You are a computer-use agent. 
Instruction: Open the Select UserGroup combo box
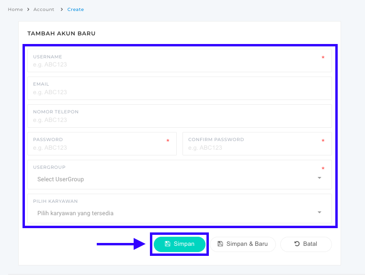click(x=172, y=179)
